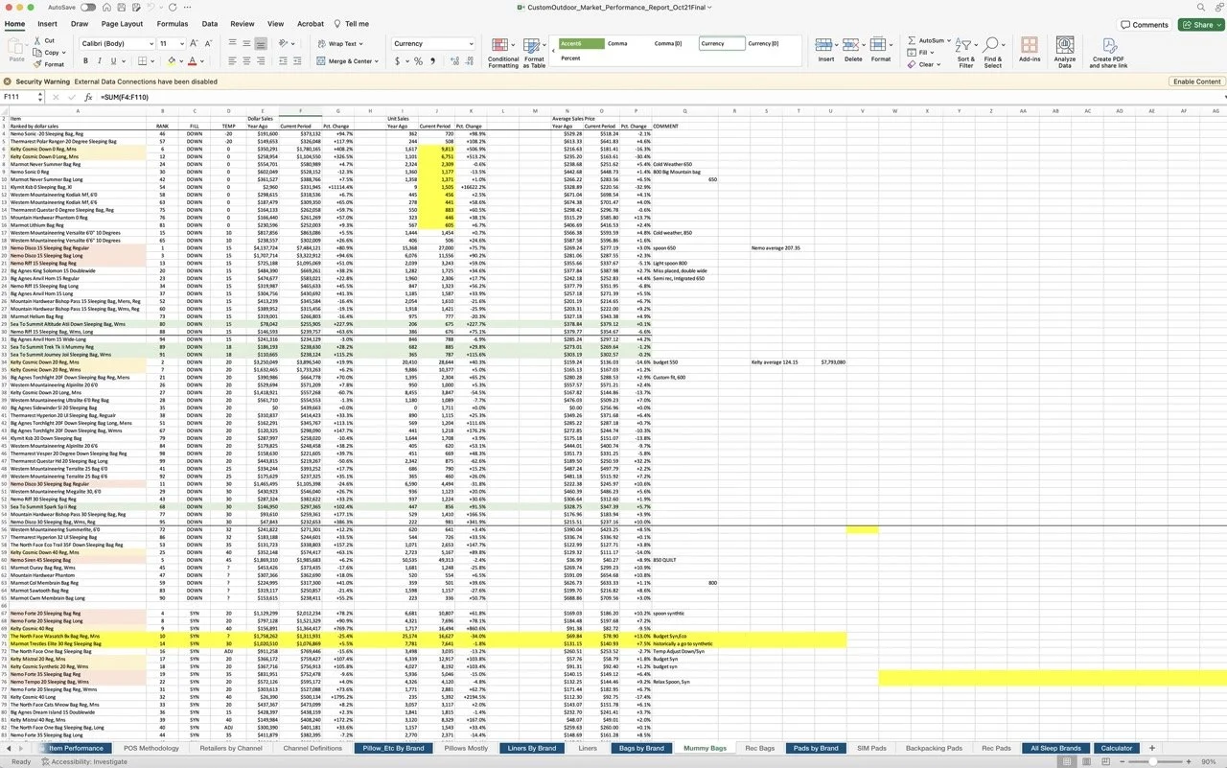
Task: Click the accounting dollar sign icon
Action: [399, 61]
